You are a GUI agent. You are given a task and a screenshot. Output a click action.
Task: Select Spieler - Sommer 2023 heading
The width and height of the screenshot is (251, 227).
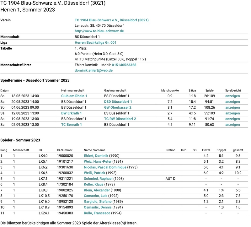pos(20,140)
